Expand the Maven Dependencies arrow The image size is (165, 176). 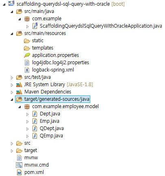(x=12, y=92)
